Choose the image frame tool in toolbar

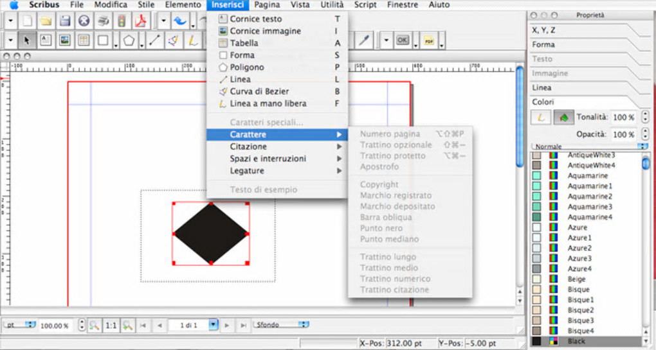[65, 40]
